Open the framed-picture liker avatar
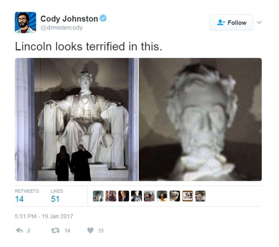 click(187, 196)
